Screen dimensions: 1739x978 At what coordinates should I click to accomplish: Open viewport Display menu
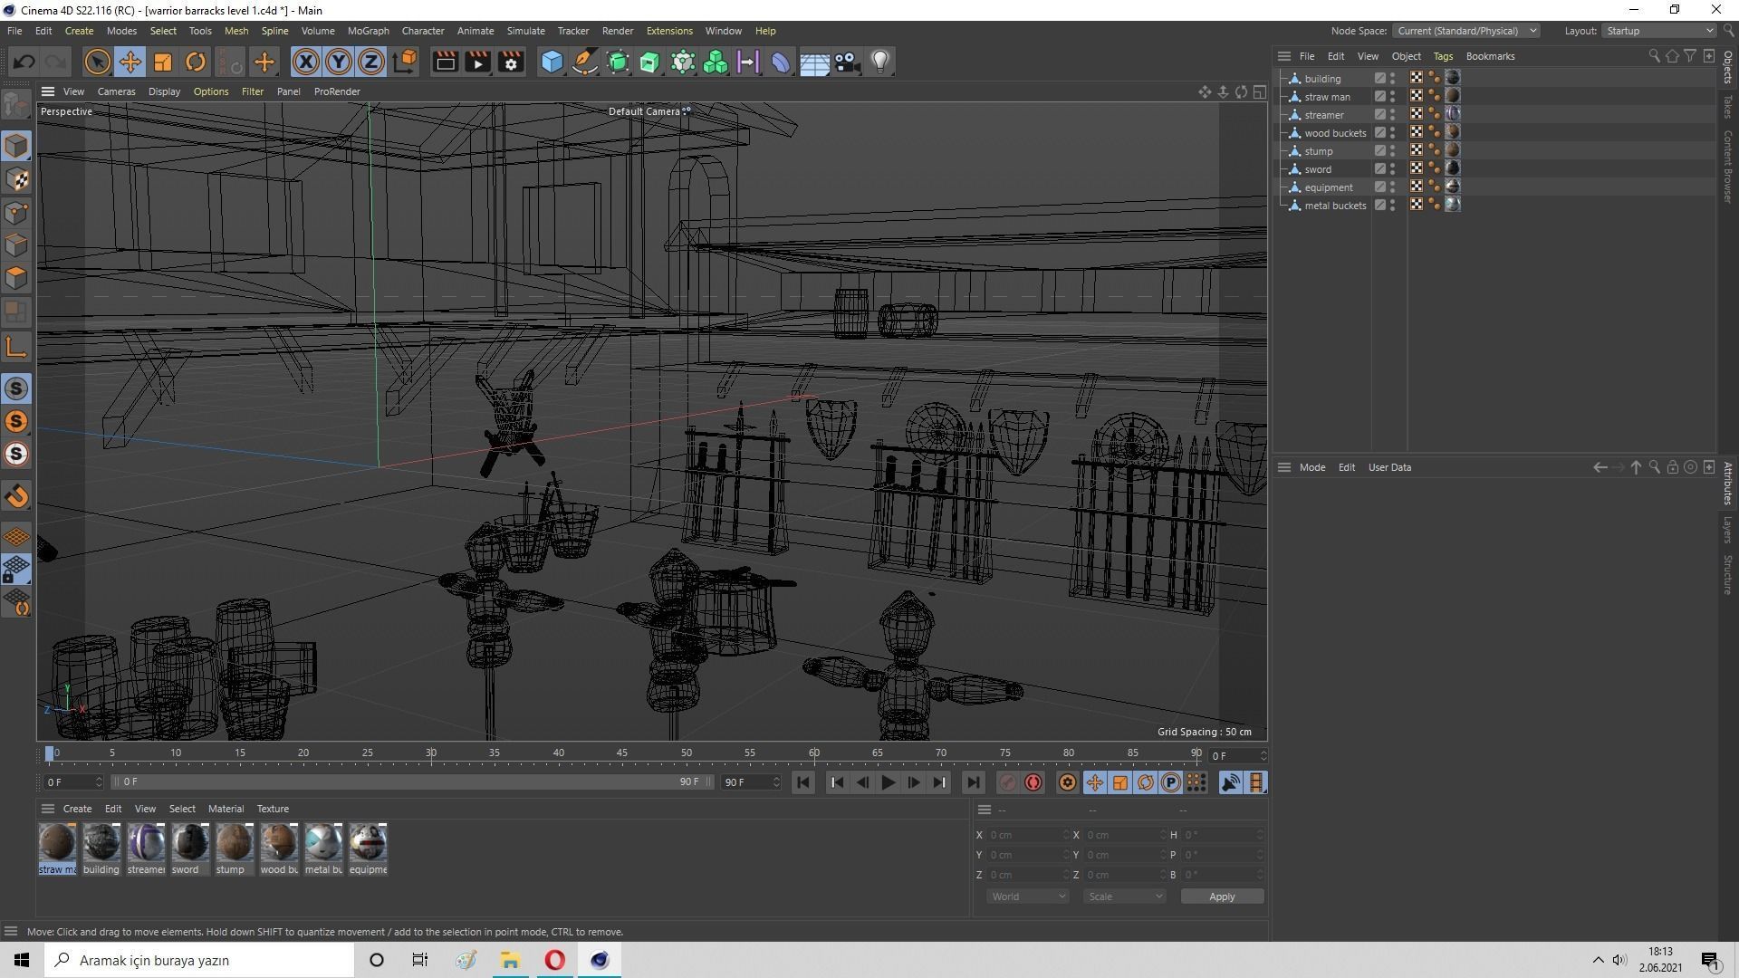[x=164, y=91]
